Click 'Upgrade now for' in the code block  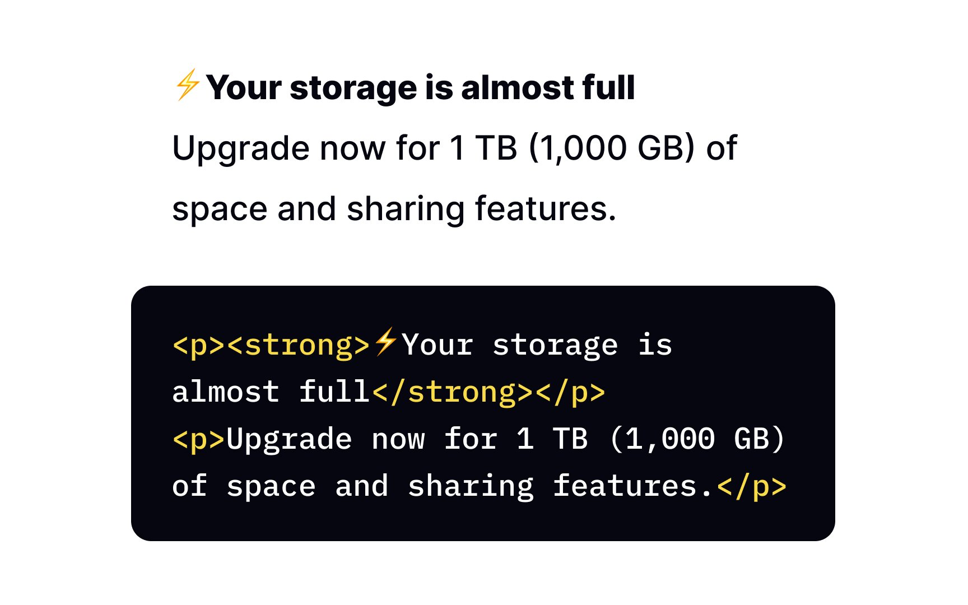362,439
